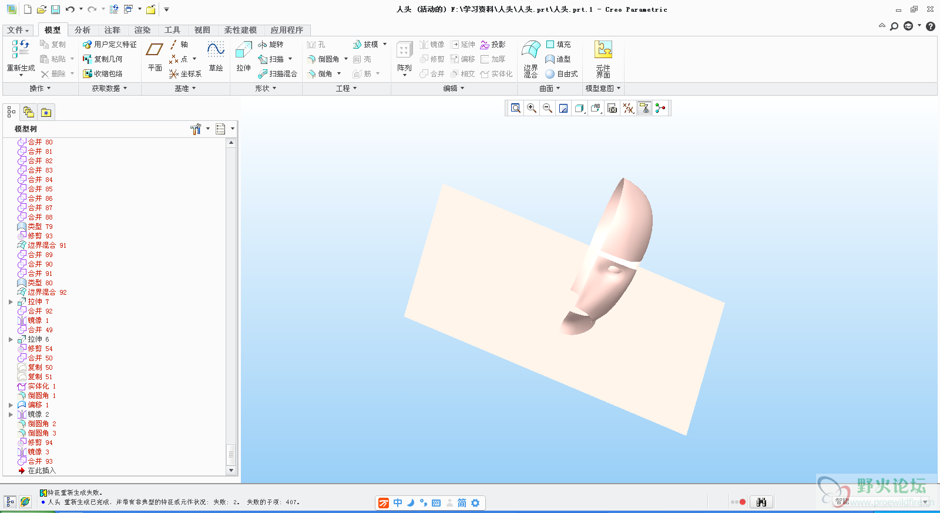
Task: Open the 基准 group dropdown
Action: coord(185,89)
